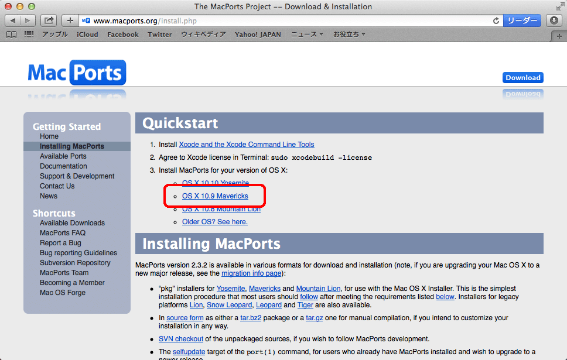The width and height of the screenshot is (567, 360).
Task: Click the Mountain Lion pkg installer link
Action: click(x=318, y=289)
